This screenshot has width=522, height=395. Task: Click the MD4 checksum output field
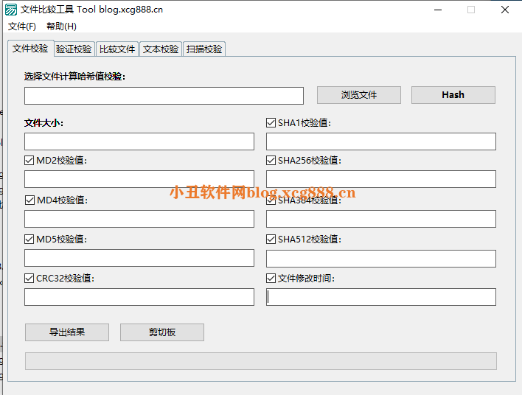pos(139,219)
